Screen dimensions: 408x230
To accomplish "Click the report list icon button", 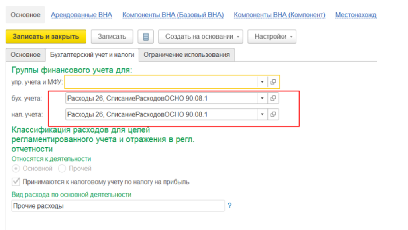I will pos(146,37).
